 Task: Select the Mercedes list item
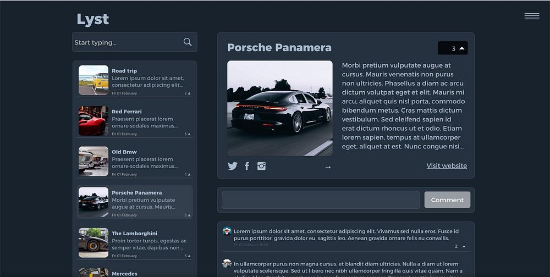(135, 273)
